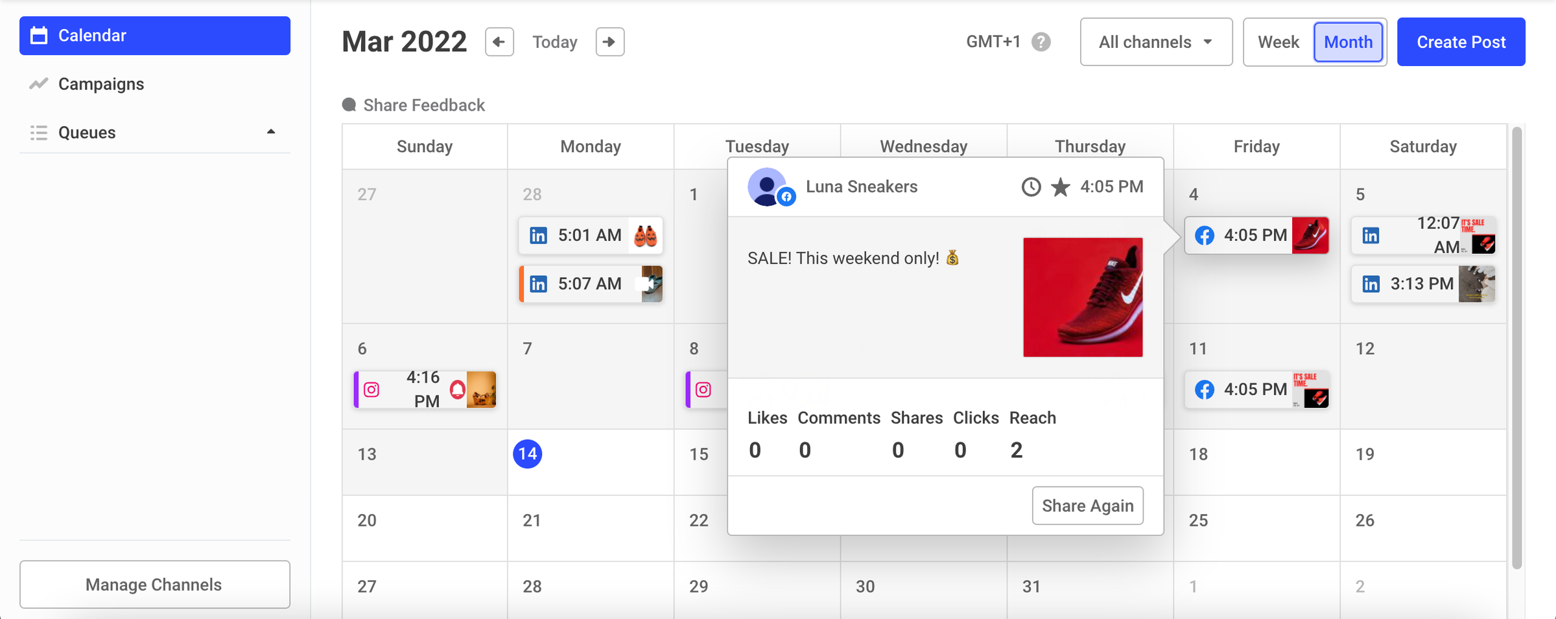1556x619 pixels.
Task: Click the GMT+1 help question mark icon
Action: (1041, 42)
